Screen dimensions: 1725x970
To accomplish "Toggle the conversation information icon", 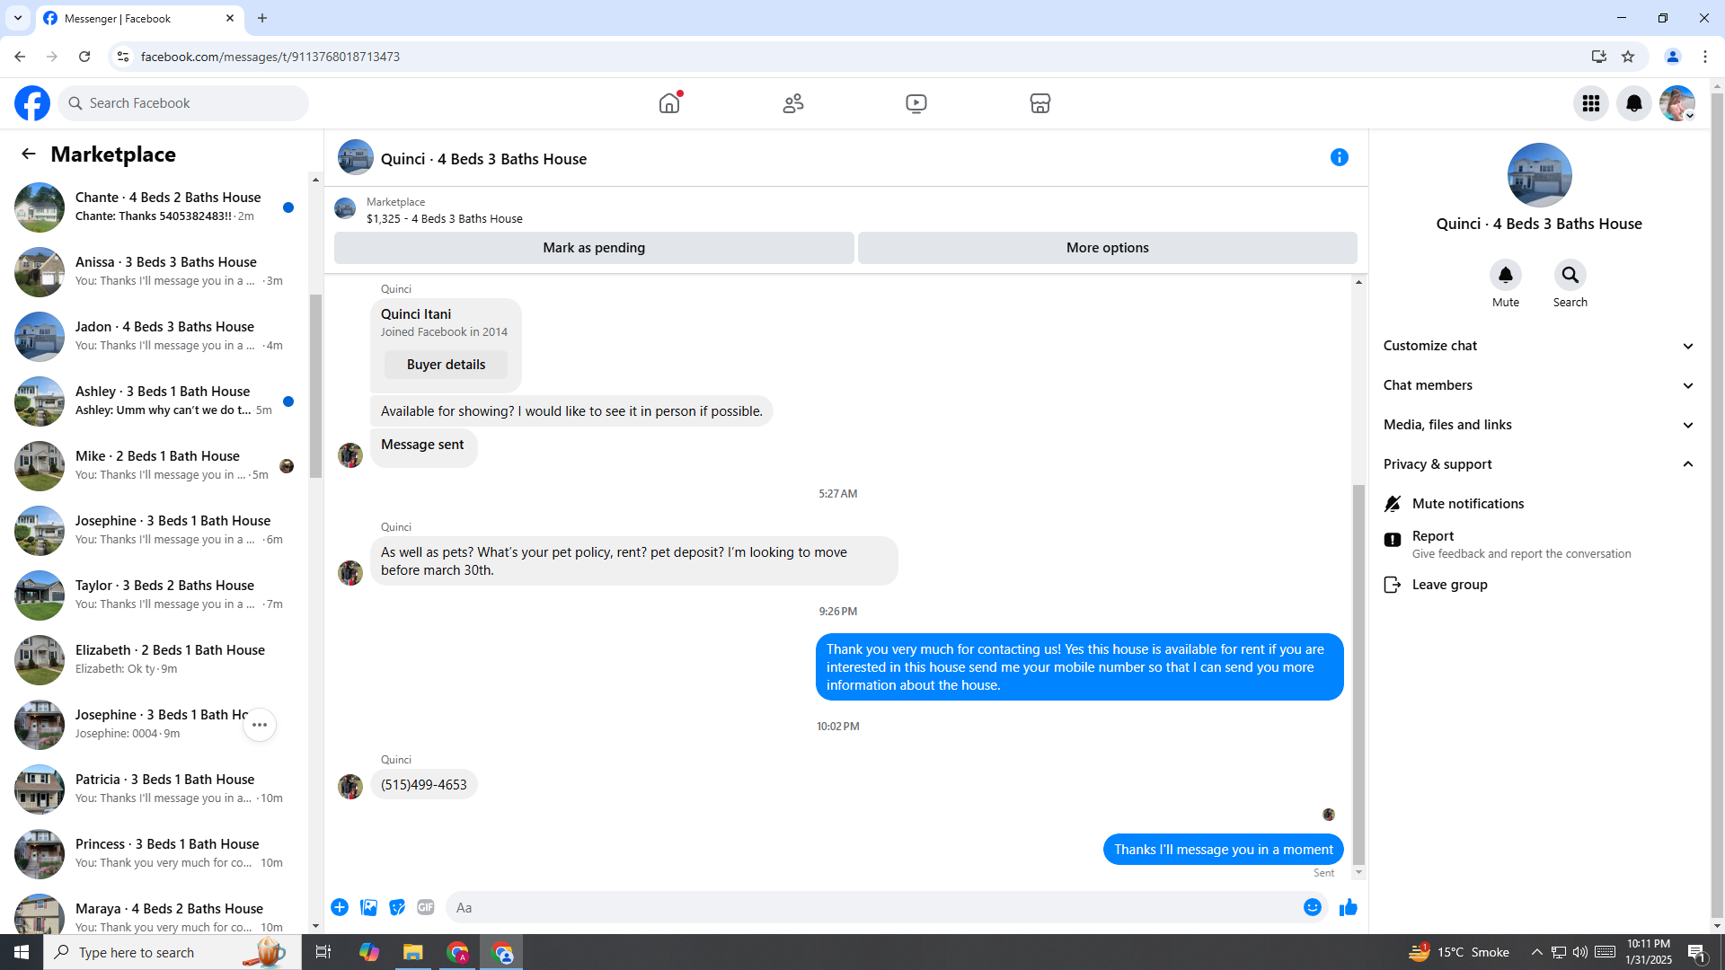I will (x=1340, y=157).
